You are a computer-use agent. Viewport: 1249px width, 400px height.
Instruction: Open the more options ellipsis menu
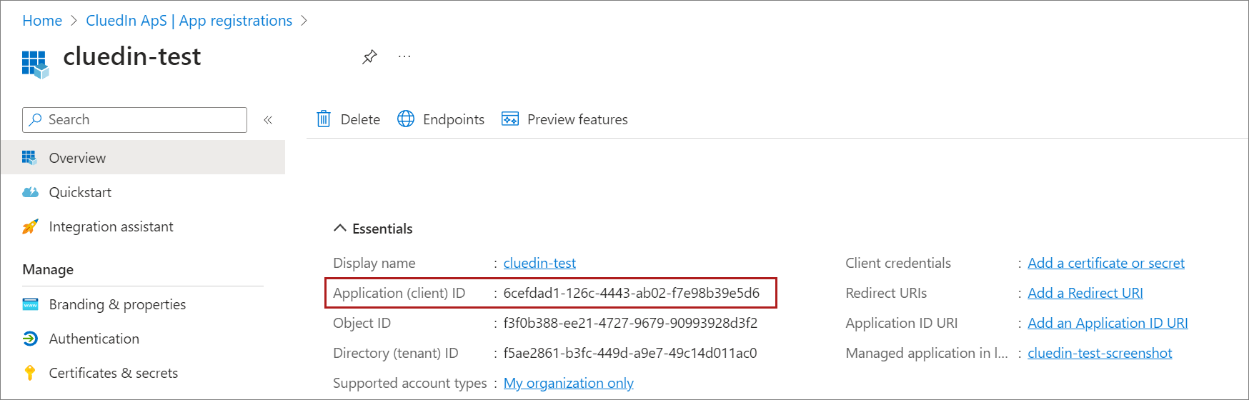pos(404,56)
